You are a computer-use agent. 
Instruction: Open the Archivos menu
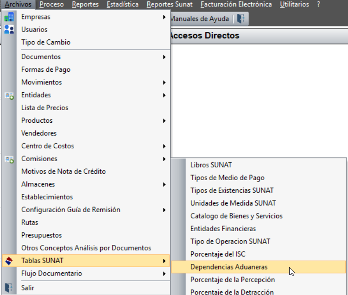click(18, 4)
